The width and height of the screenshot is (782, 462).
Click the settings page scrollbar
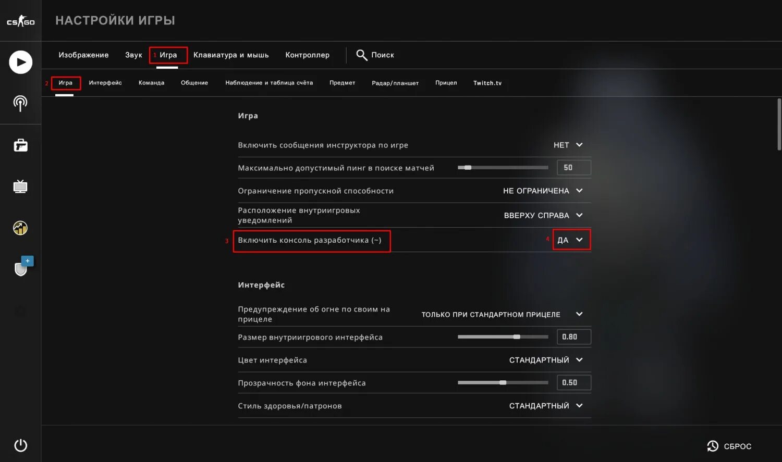coord(779,124)
